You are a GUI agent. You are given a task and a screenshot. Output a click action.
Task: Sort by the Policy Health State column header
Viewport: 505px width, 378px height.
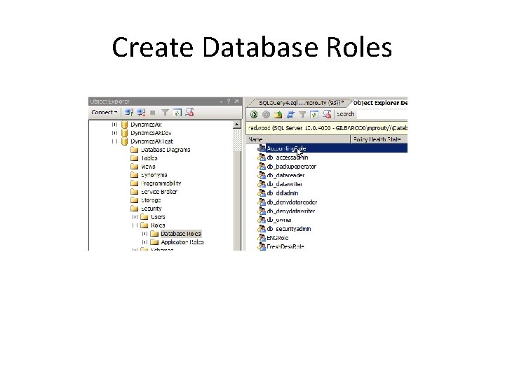click(x=379, y=139)
